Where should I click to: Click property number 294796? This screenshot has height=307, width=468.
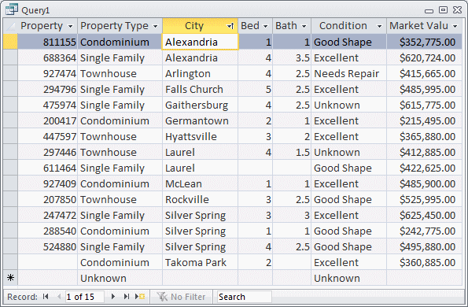[60, 89]
